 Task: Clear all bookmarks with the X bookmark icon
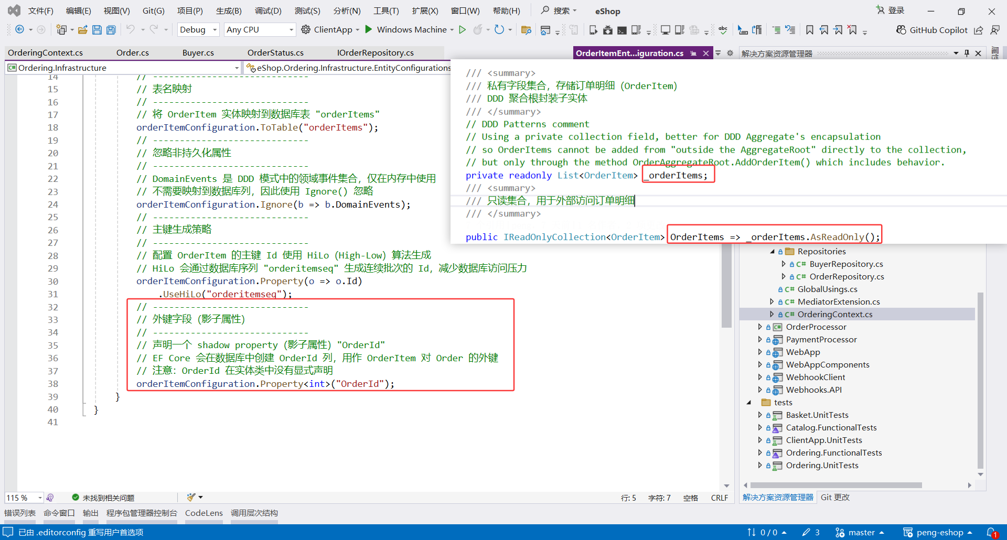coord(852,30)
